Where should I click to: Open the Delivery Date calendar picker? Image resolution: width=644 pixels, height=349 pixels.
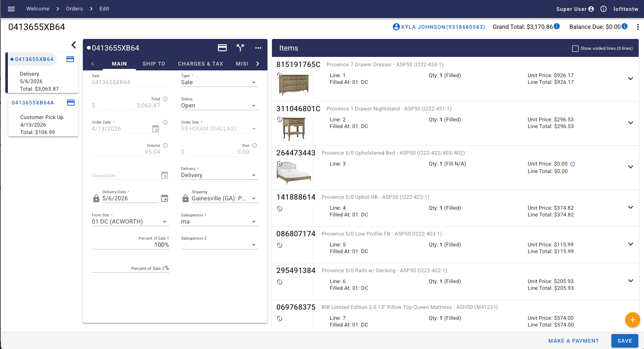point(165,198)
